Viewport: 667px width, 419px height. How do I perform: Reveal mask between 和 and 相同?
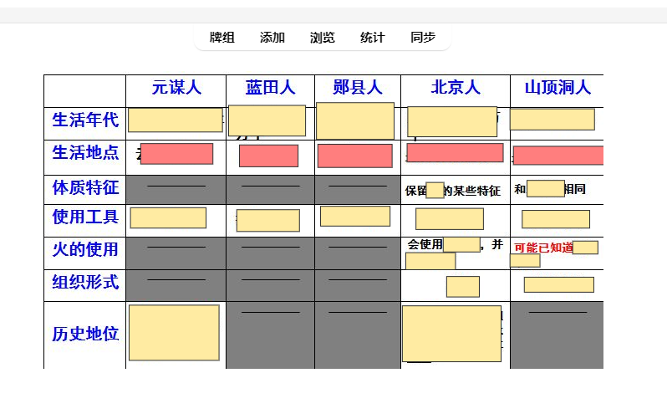point(546,188)
